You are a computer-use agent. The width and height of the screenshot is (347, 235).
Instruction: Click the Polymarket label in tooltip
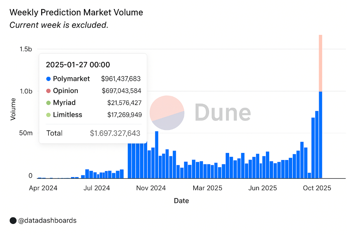71,79
